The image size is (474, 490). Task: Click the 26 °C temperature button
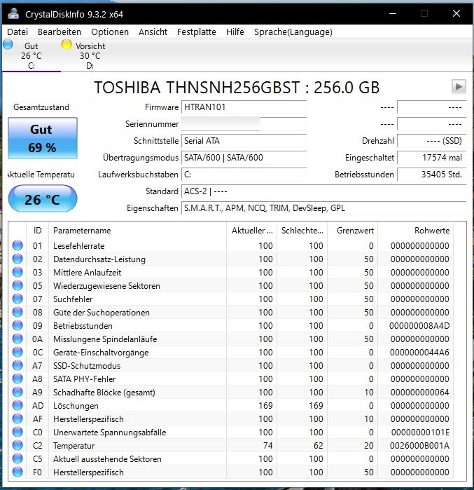pyautogui.click(x=43, y=199)
